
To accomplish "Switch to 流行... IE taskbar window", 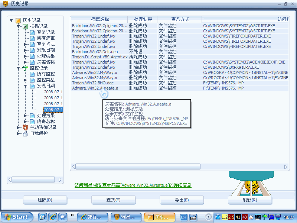I will pos(92,217).
